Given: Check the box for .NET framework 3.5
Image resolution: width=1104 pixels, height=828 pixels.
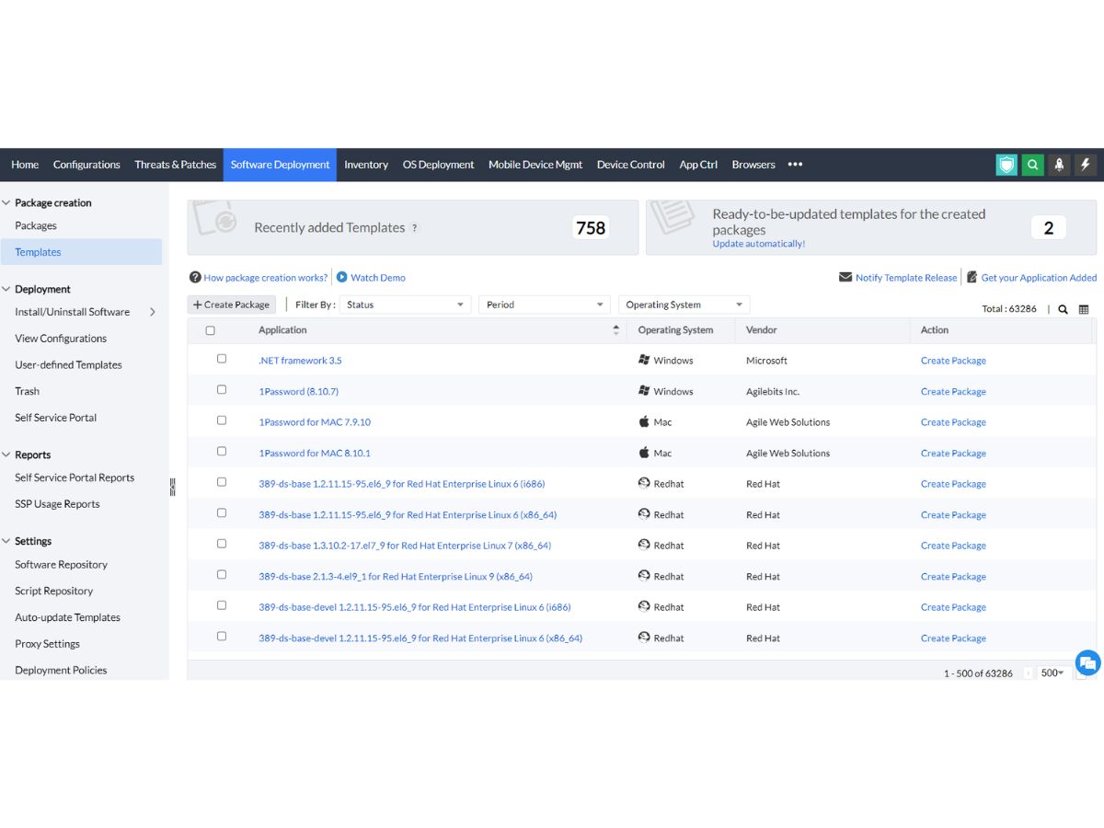Looking at the screenshot, I should [222, 359].
